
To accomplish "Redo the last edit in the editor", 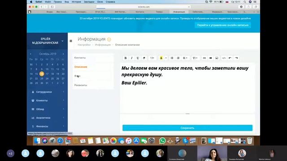I will [x=236, y=58].
